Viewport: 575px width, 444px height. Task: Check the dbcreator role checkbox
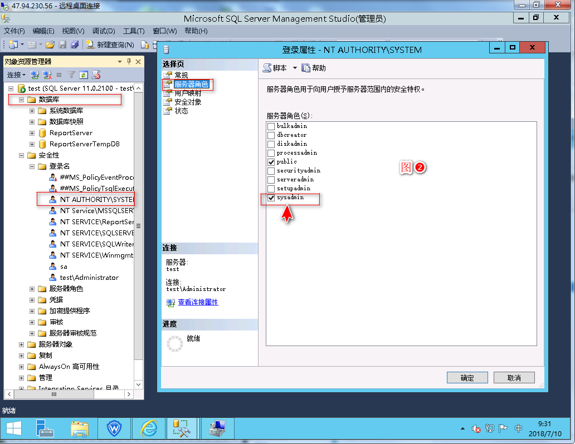[x=271, y=135]
